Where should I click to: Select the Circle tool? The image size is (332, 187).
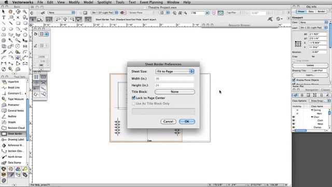click(x=4, y=29)
